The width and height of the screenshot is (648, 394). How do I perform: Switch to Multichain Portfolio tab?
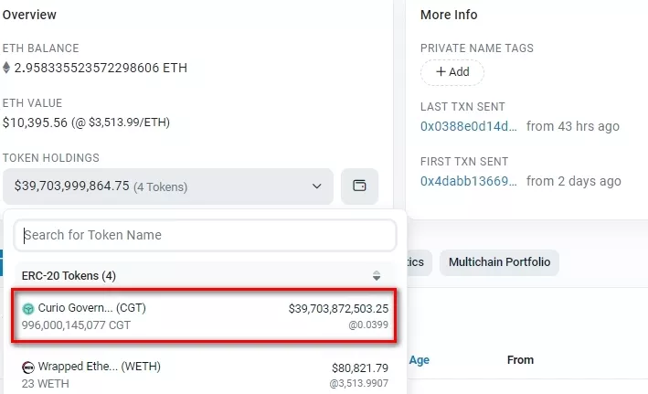pos(499,262)
